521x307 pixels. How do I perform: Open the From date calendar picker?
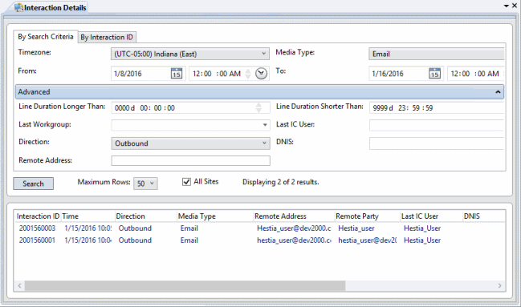coord(177,74)
